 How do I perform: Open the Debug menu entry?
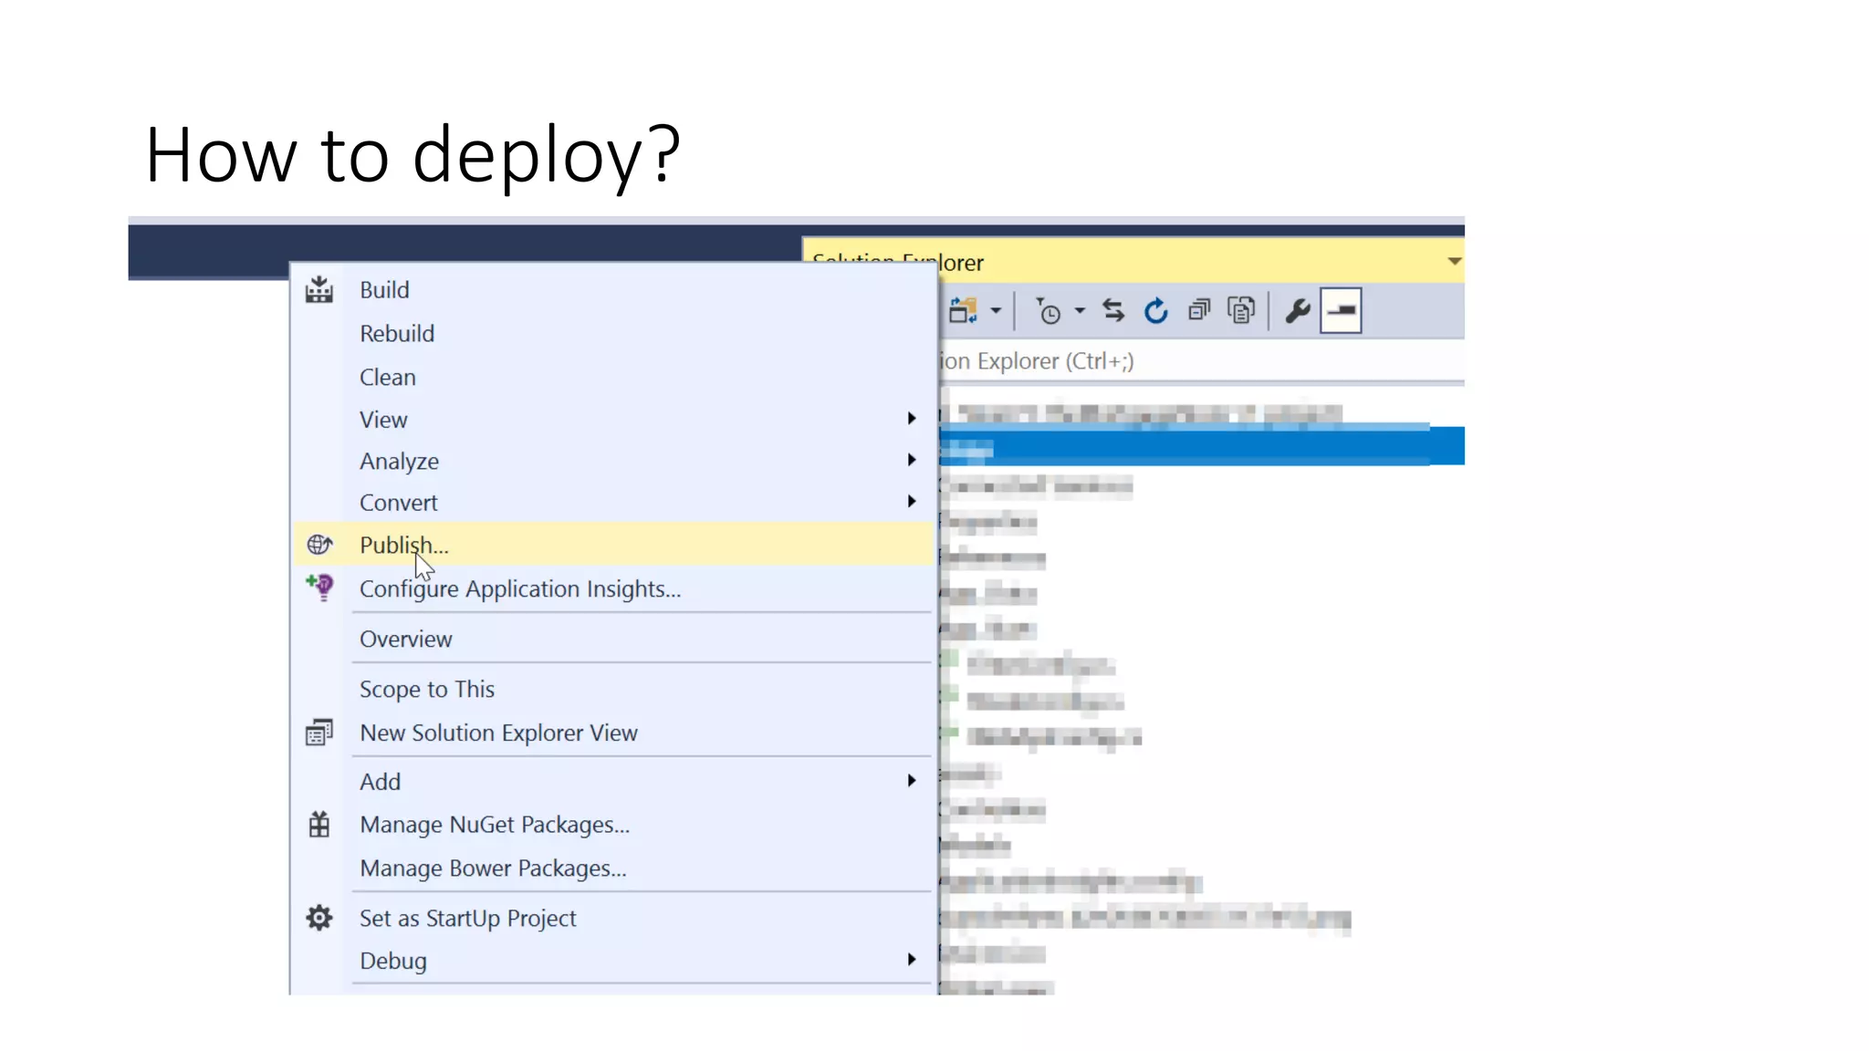click(x=613, y=961)
